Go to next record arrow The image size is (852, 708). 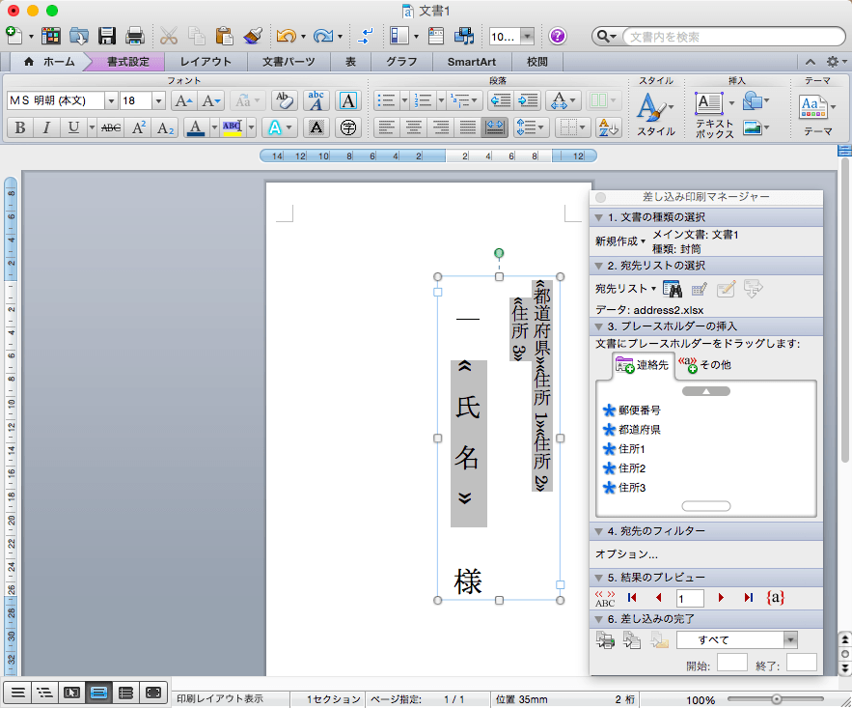tap(721, 598)
